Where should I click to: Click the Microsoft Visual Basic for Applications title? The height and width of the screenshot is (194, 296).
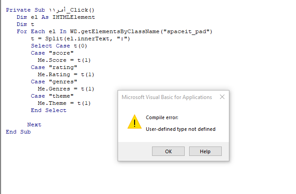pos(167,97)
